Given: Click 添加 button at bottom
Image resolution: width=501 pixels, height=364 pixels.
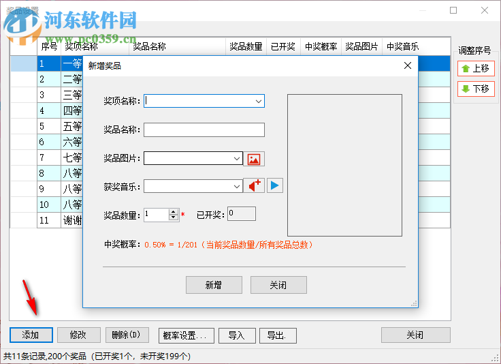Looking at the screenshot, I should 31,335.
